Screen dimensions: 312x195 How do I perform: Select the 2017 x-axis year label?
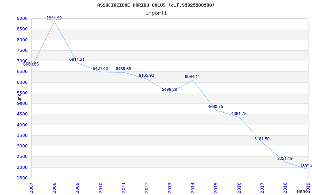(262, 188)
